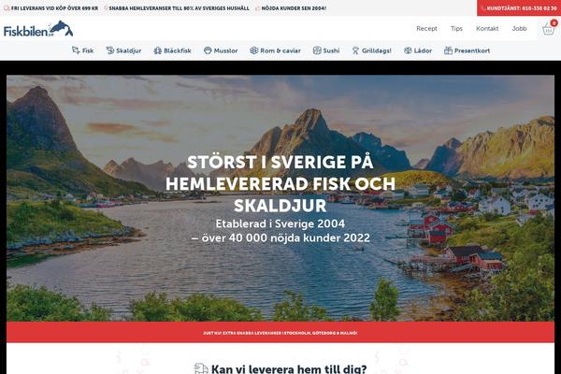Click the Norwegian fjord hero image
561x374 pixels.
[280, 198]
